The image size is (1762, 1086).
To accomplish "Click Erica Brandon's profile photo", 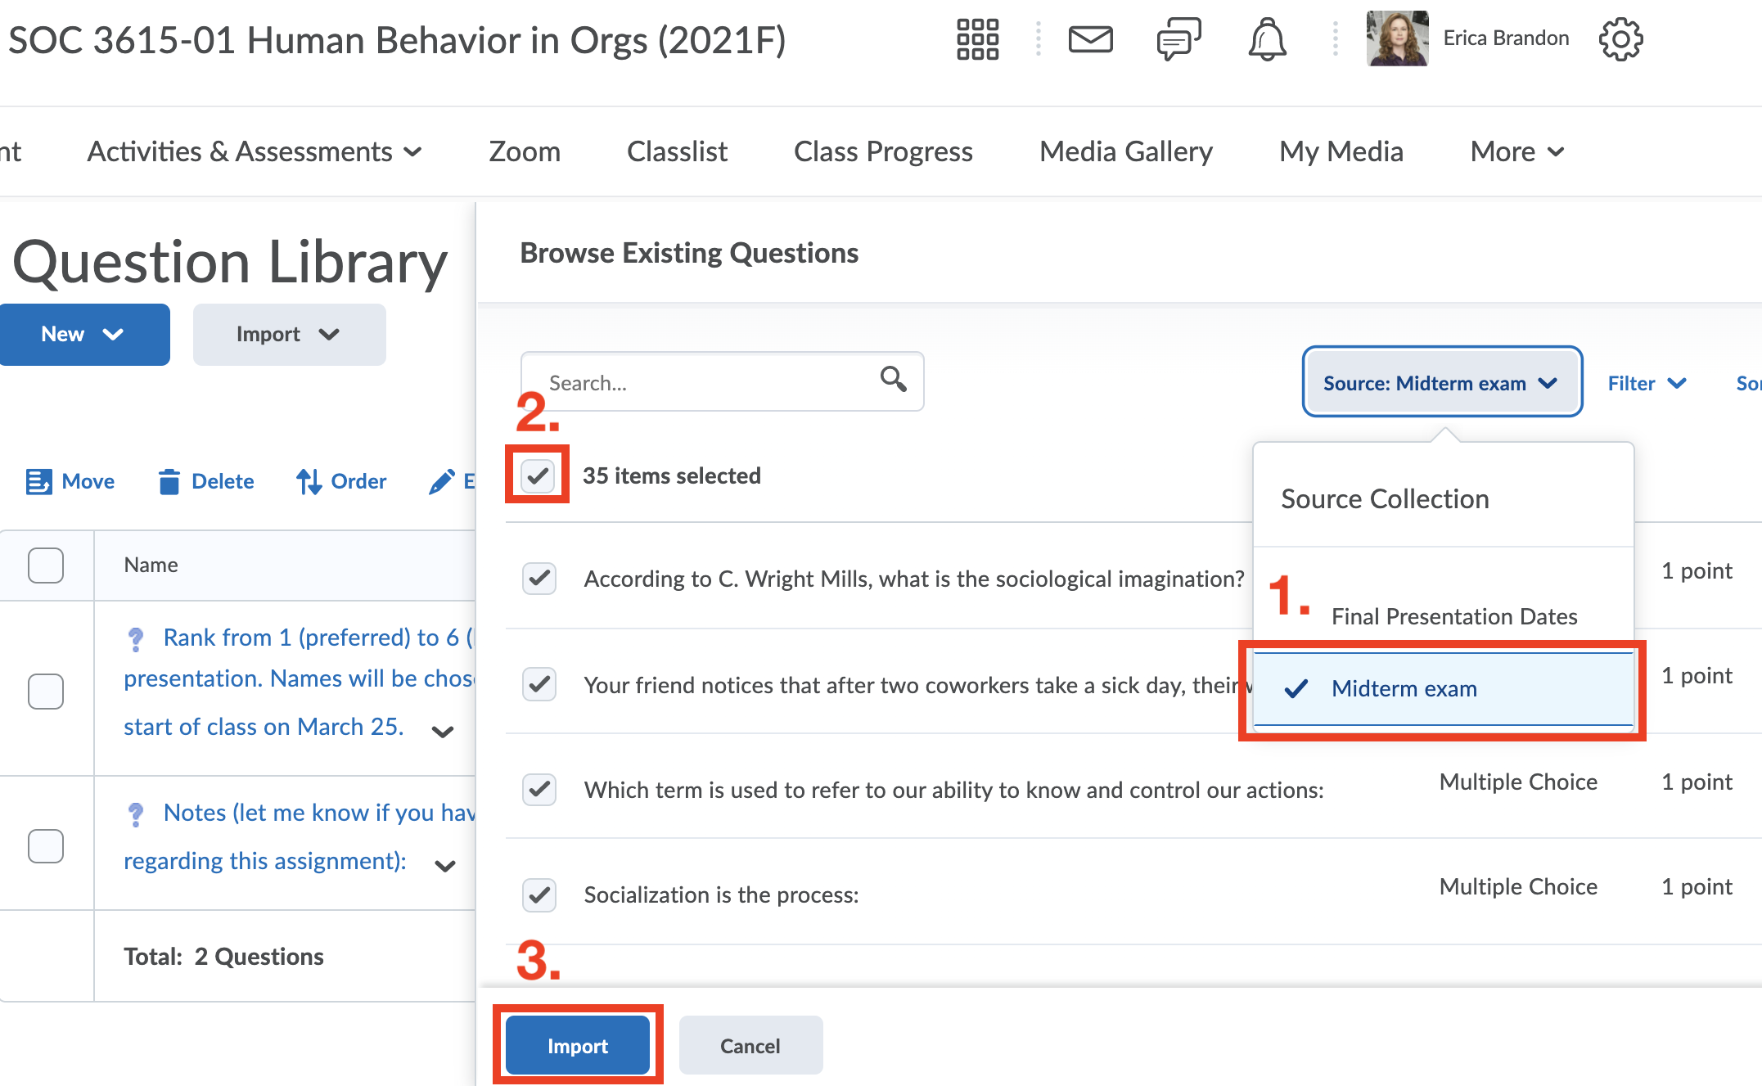I will click(1396, 38).
